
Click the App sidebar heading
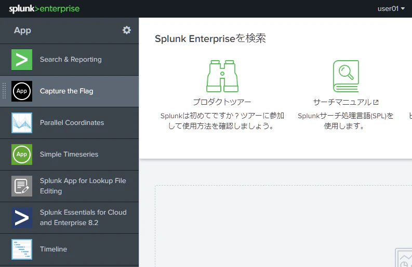point(22,31)
